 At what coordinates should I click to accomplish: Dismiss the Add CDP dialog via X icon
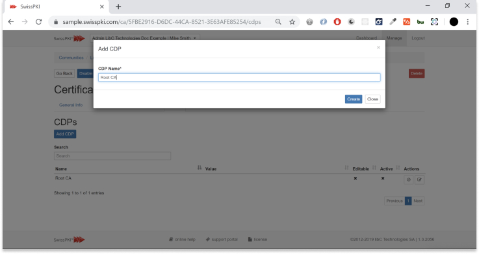[x=378, y=47]
